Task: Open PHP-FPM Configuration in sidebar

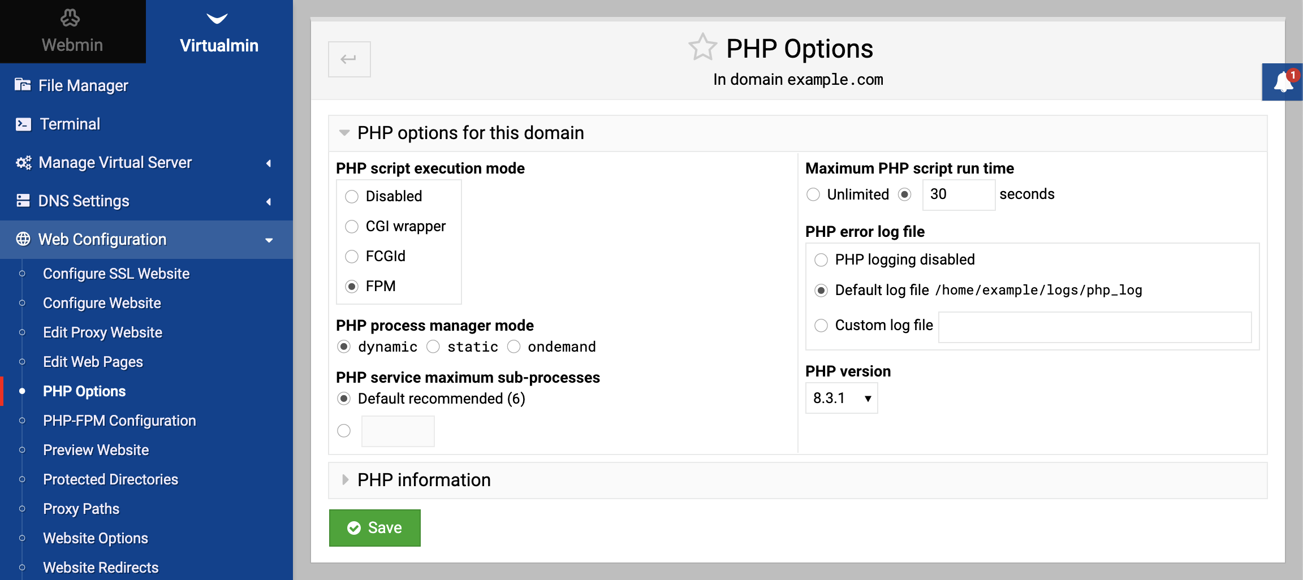Action: 119,421
